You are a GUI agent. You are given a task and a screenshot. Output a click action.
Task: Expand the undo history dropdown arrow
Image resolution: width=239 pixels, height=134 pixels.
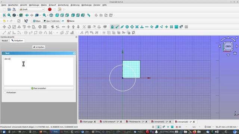7,21
